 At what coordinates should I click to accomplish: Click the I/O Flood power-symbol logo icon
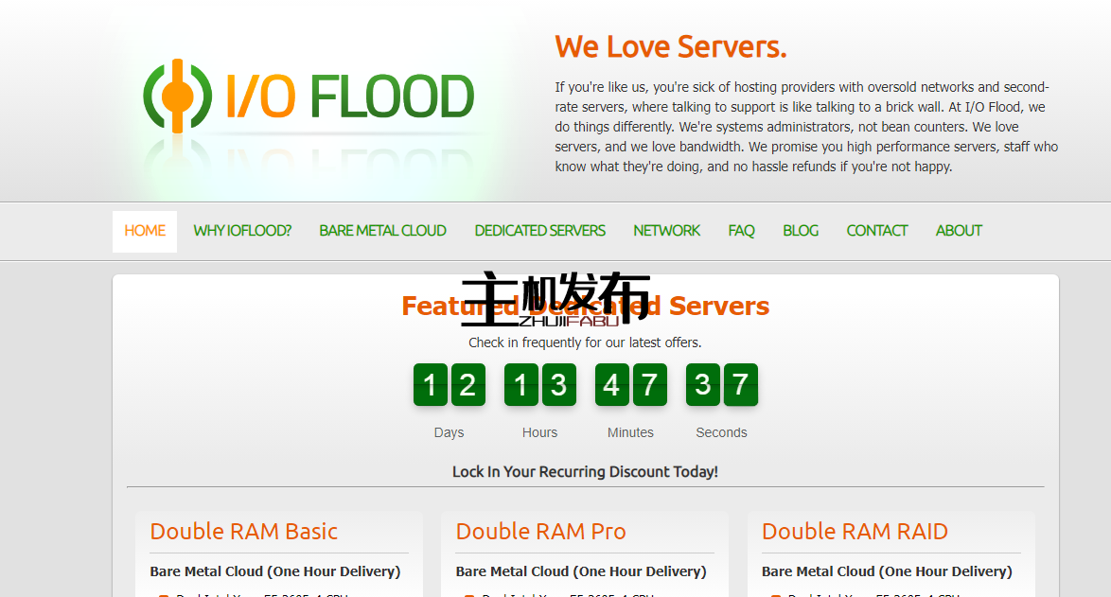coord(173,96)
